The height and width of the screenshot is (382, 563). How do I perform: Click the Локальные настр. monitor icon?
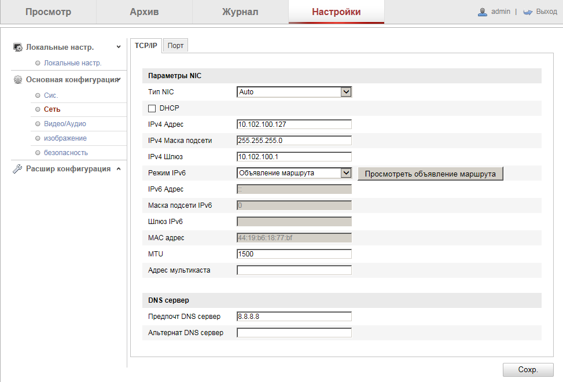click(18, 47)
